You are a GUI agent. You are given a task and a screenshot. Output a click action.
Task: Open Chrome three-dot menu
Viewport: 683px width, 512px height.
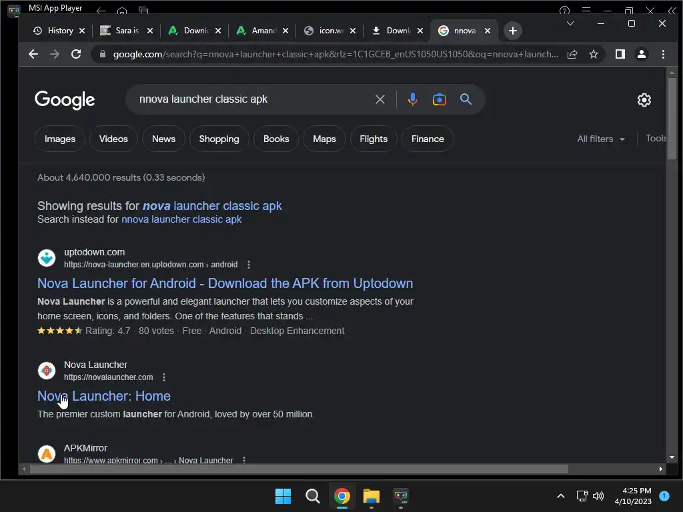663,54
